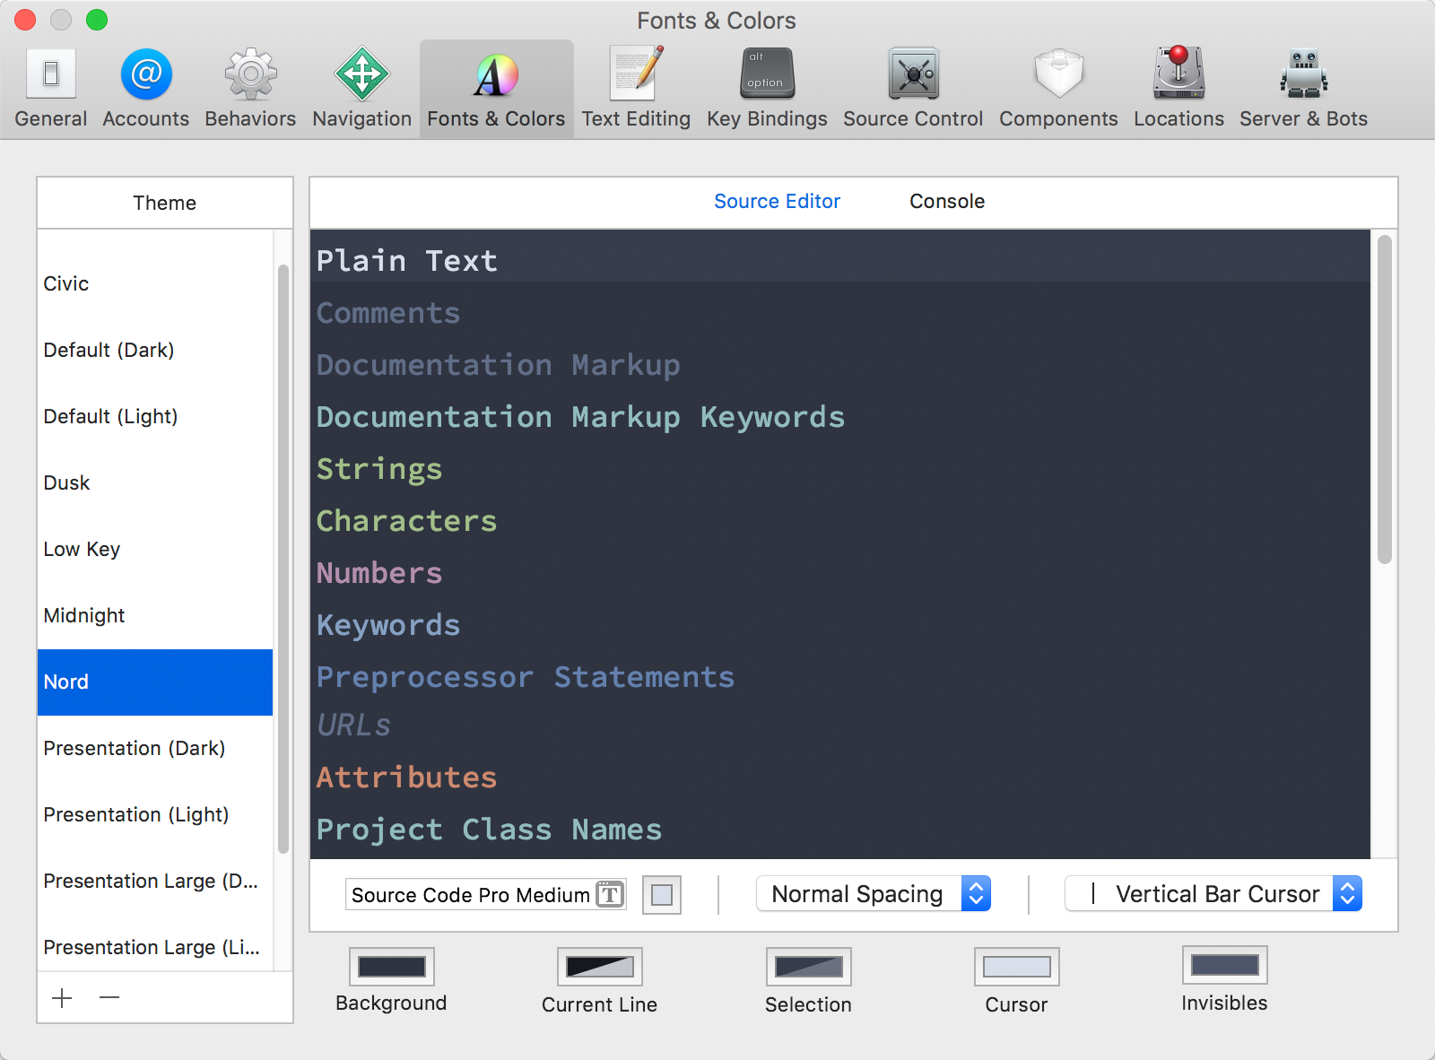The width and height of the screenshot is (1435, 1060).
Task: Select the Strings syntax row
Action: click(x=840, y=468)
